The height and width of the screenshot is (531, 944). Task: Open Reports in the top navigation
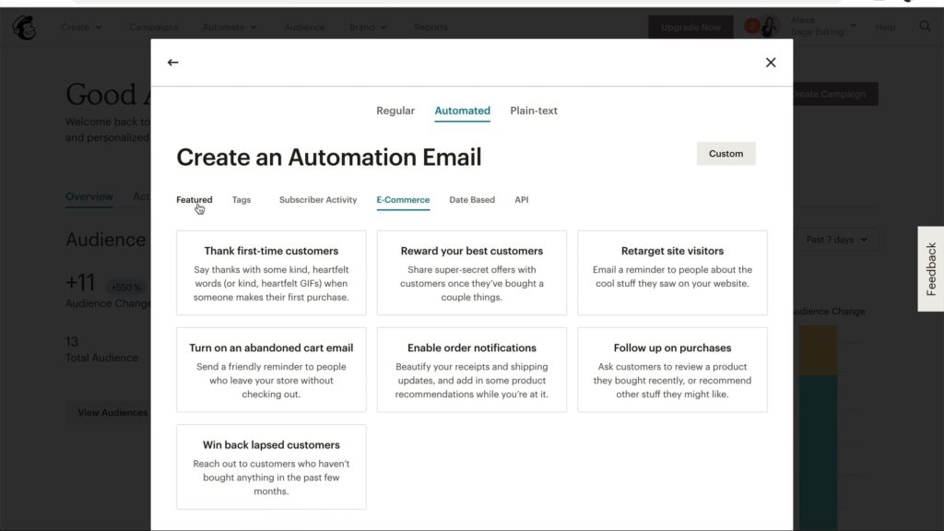coord(431,27)
